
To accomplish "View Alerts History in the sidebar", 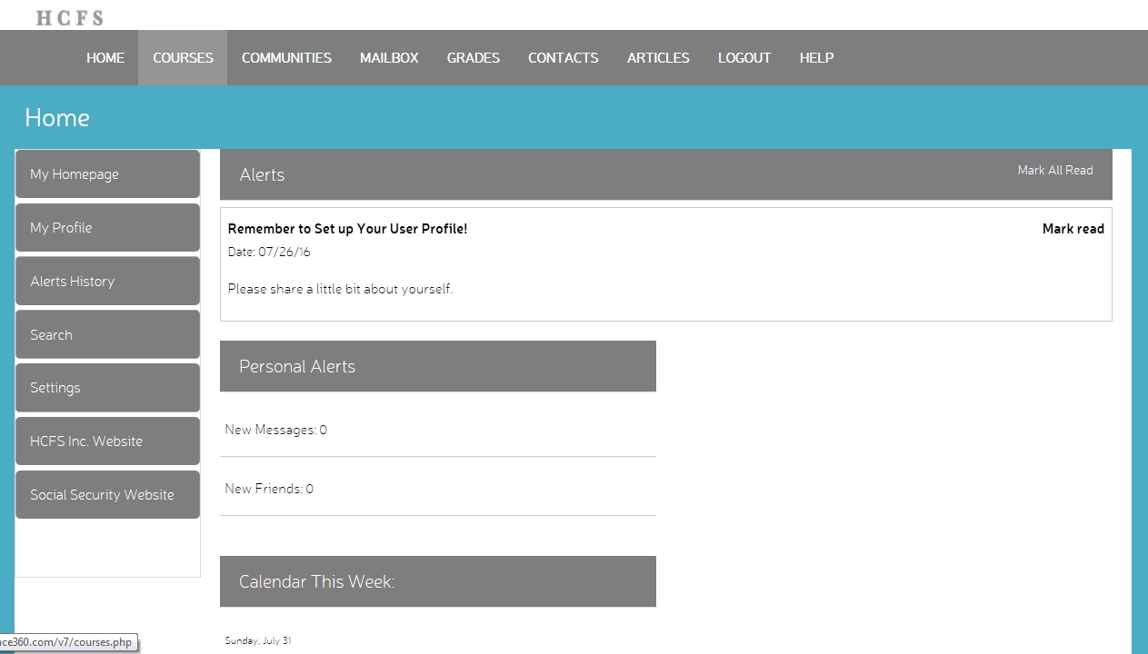I will pyautogui.click(x=107, y=282).
